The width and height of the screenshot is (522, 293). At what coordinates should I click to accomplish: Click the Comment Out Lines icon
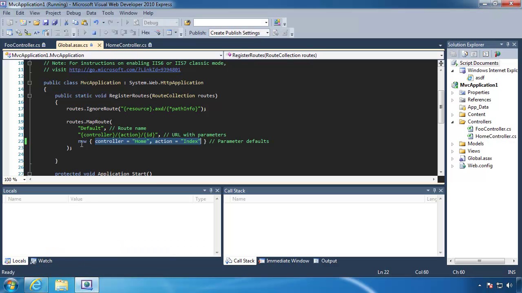58,33
